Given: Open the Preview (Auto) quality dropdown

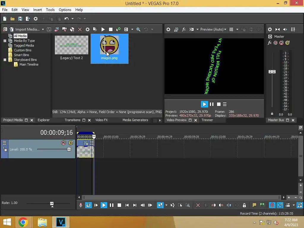Looking at the screenshot, I should 213,29.
